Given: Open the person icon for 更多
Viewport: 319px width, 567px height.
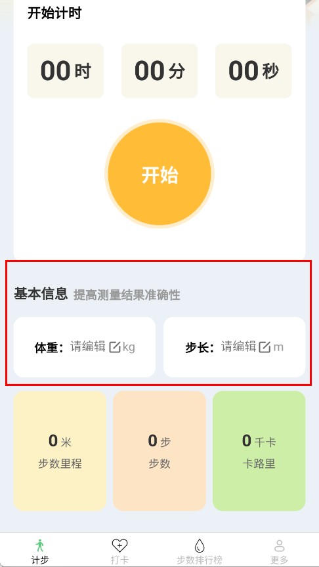Looking at the screenshot, I should pyautogui.click(x=279, y=545).
